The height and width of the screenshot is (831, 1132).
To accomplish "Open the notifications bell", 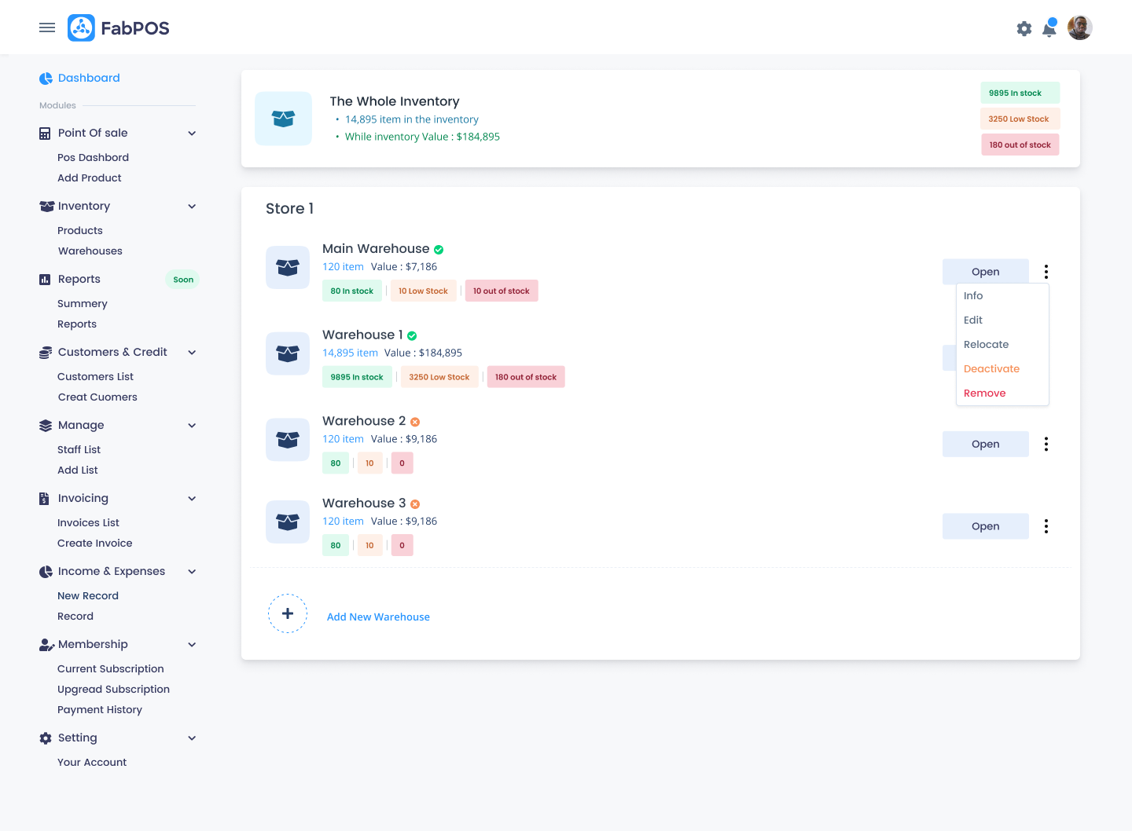I will (1049, 28).
